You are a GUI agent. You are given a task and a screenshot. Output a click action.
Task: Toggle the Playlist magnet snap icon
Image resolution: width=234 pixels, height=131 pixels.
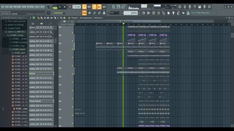pyautogui.click(x=34, y=18)
